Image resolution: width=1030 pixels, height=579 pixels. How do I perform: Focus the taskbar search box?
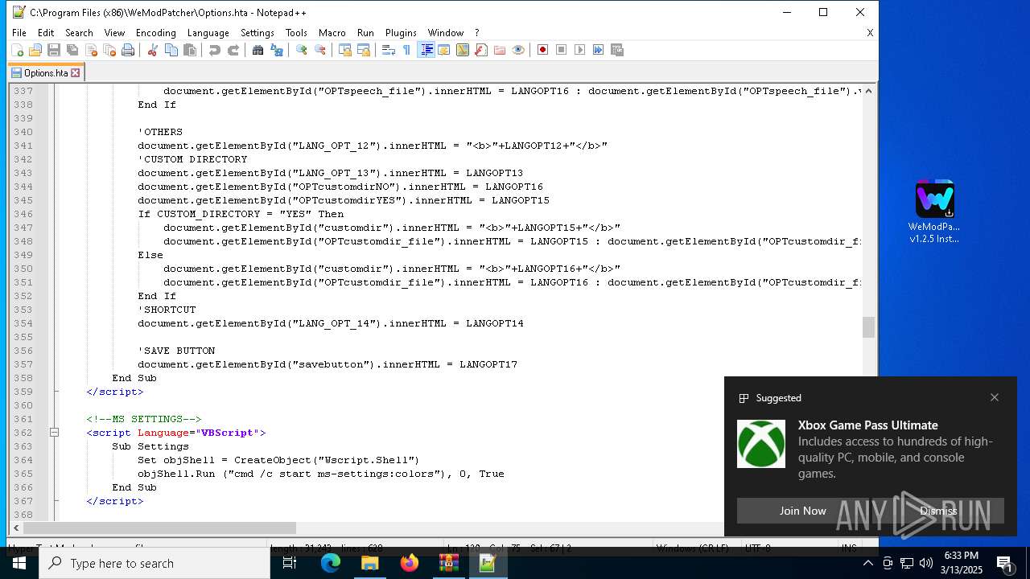click(x=154, y=563)
